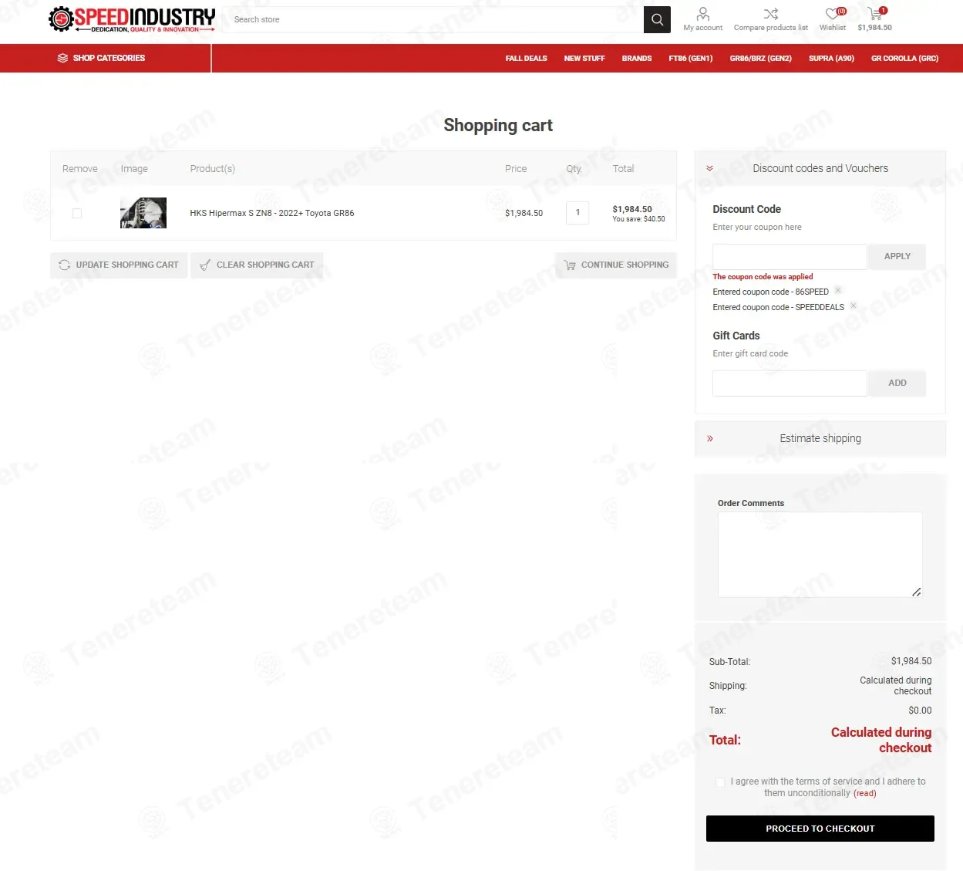The height and width of the screenshot is (871, 963).
Task: Open Supra (A90) menu item
Action: click(831, 59)
